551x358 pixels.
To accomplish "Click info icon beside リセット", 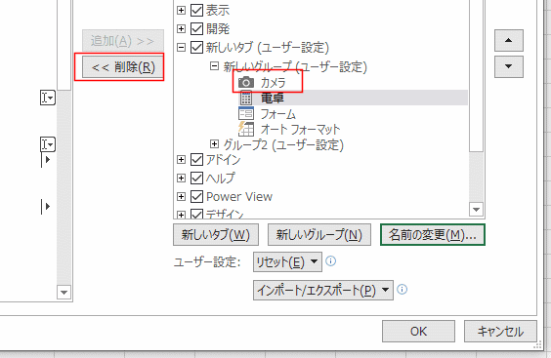I will 330,261.
